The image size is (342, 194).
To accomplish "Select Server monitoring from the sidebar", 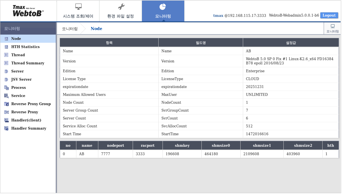I will click(17, 71).
